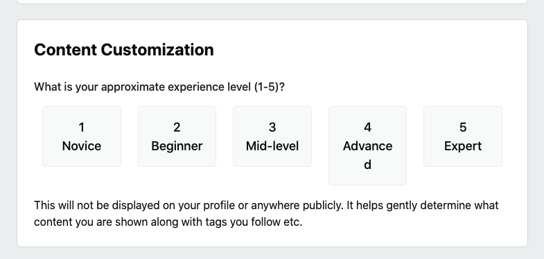
Task: Click the Beginner label text
Action: [x=177, y=146]
